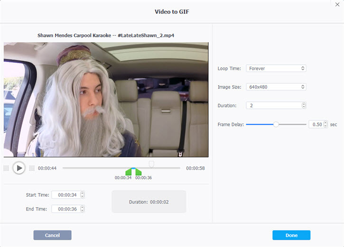Click the Duration field stepper arrows
Viewport: 344px width, 247px height.
[x=304, y=106]
